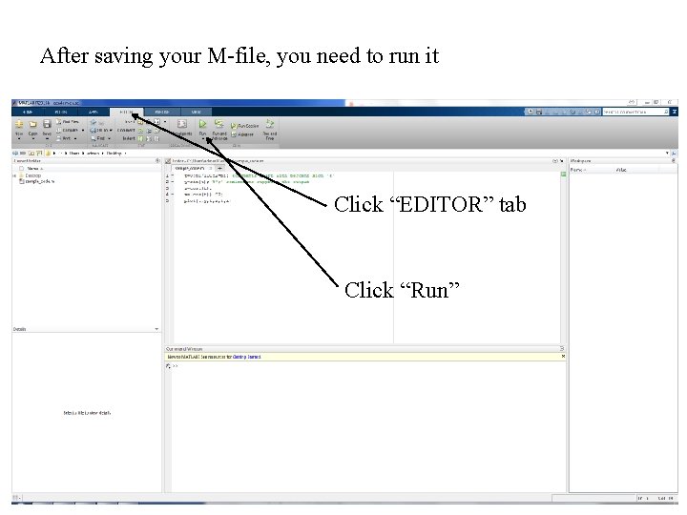
Task: Click the help icon in quick access toolbar
Action: (596, 113)
